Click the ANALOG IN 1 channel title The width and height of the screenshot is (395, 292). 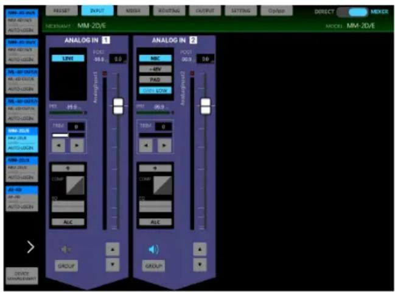point(87,40)
